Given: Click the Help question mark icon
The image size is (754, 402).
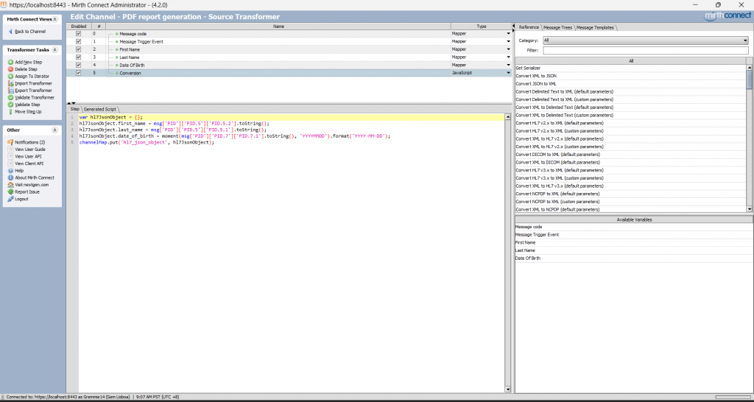Looking at the screenshot, I should [x=10, y=170].
